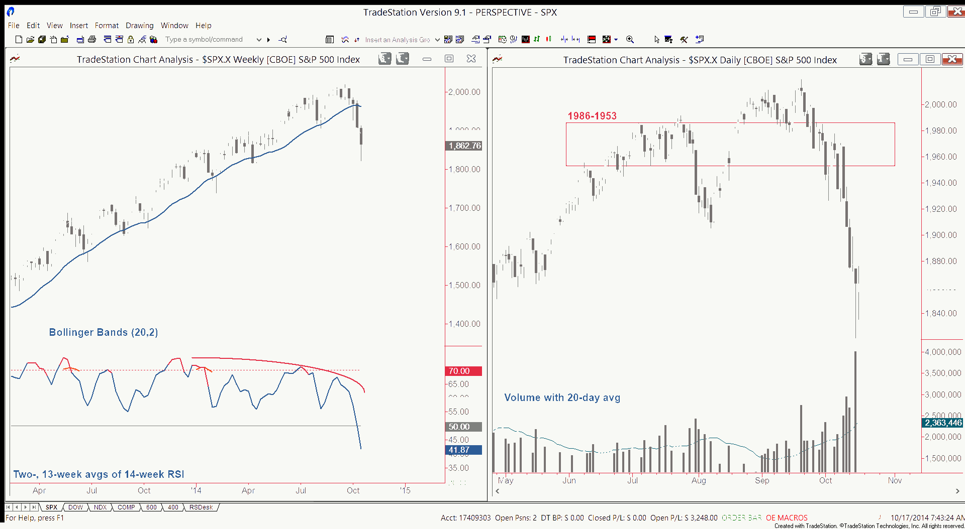Screen dimensions: 965x529
Task: Click the Zoom in magnifier icon
Action: tap(630, 39)
